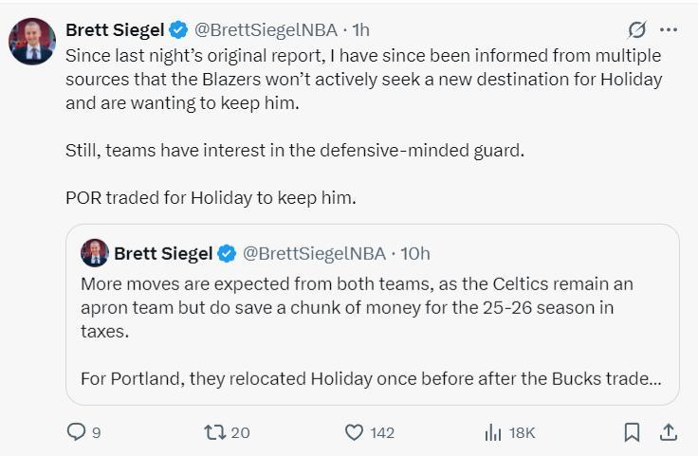Click the @BrettSiegelNBA handle in main tweet
Viewport: 698px width, 456px height.
(267, 29)
